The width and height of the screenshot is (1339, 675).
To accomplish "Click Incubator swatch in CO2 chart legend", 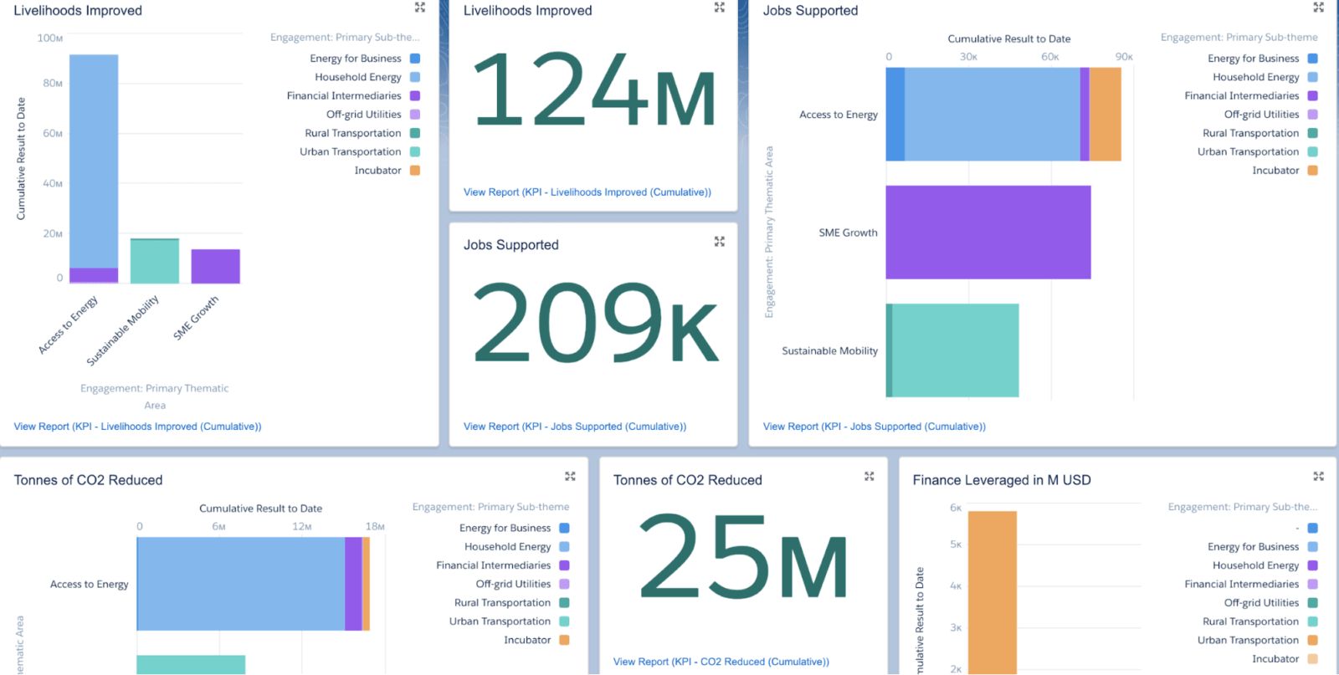I will [x=564, y=640].
